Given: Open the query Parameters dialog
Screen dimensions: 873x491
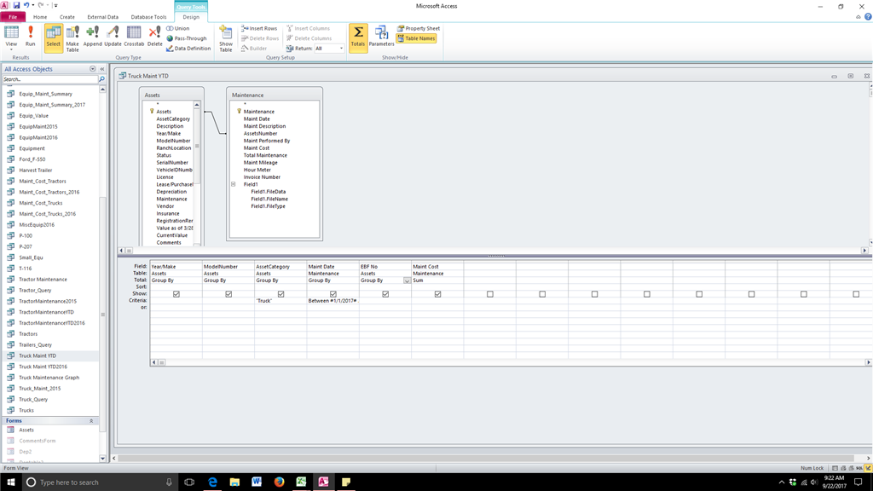Looking at the screenshot, I should pyautogui.click(x=381, y=36).
